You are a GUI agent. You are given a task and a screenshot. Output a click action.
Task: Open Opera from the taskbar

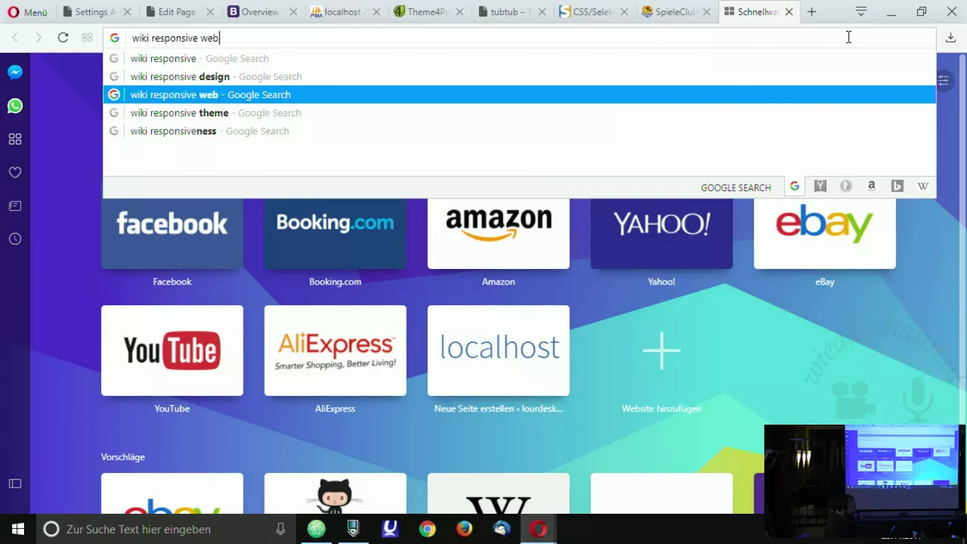coord(539,529)
